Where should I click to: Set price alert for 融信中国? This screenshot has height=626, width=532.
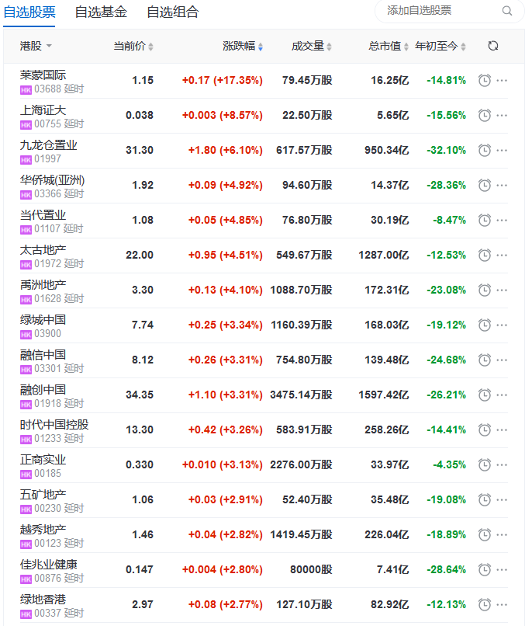(x=484, y=360)
